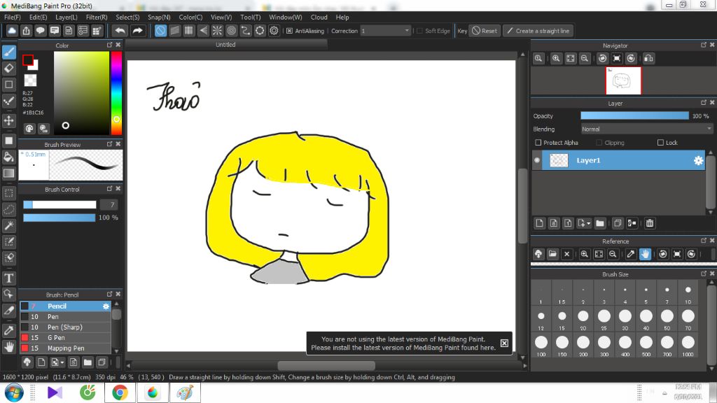Enable Protect Alpha checkbox

[x=538, y=143]
